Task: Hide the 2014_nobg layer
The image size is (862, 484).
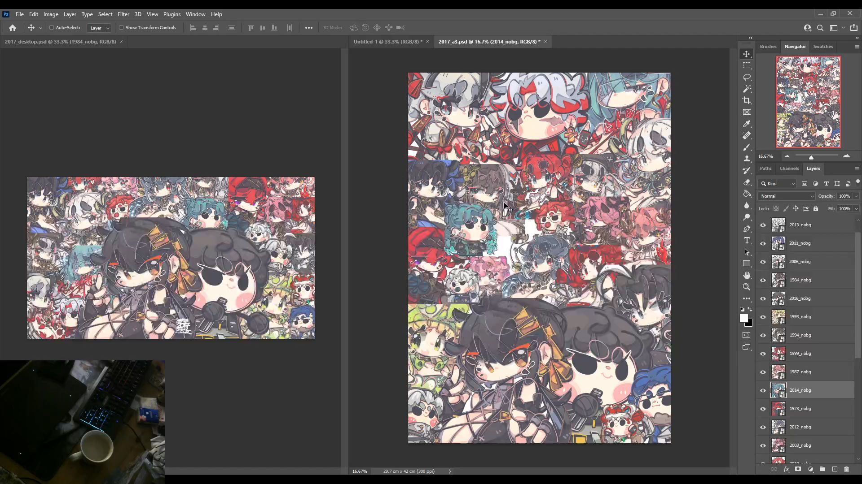Action: click(763, 390)
